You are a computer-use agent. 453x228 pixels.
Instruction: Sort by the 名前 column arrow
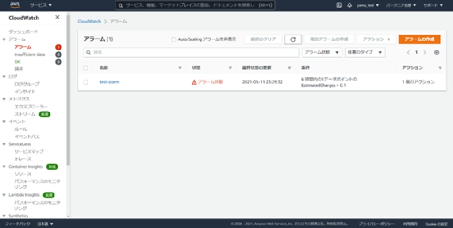point(180,68)
